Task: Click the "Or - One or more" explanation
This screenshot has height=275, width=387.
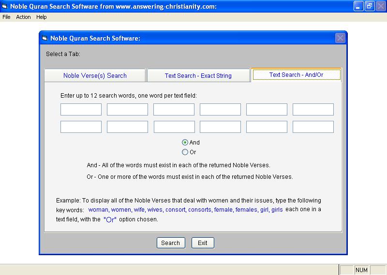Action: click(190, 177)
